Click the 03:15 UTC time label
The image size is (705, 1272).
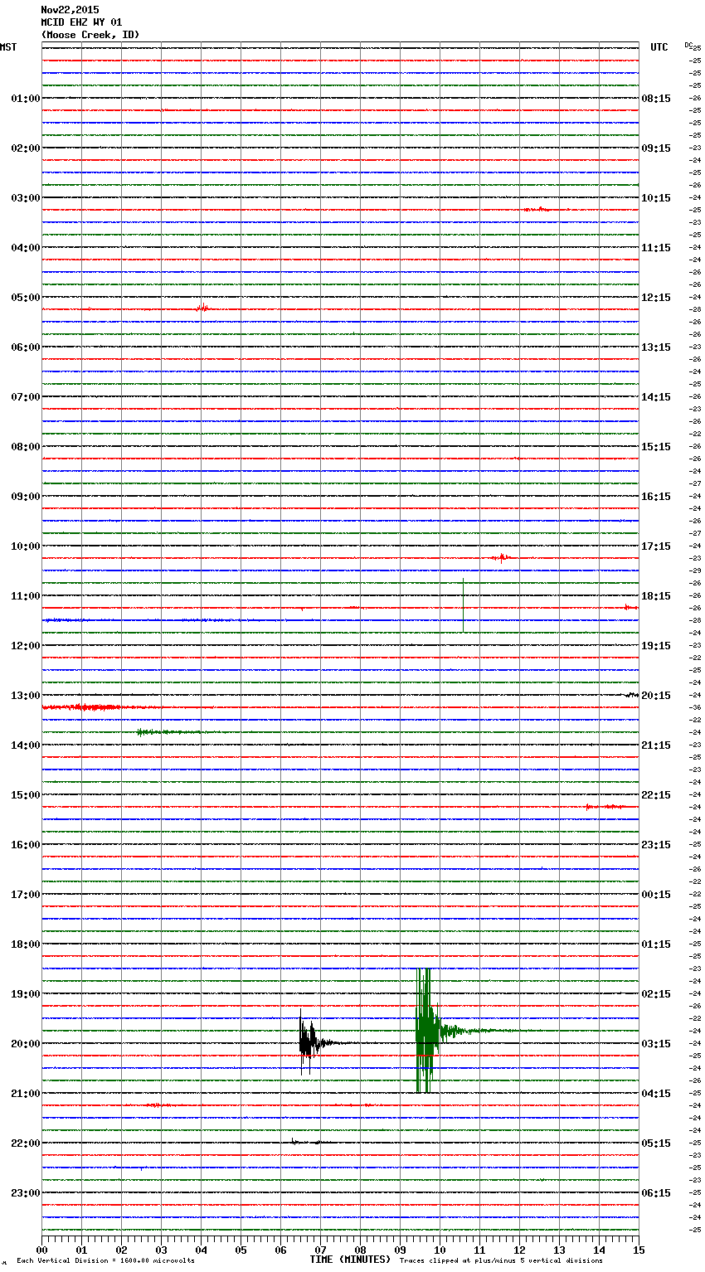click(656, 1044)
